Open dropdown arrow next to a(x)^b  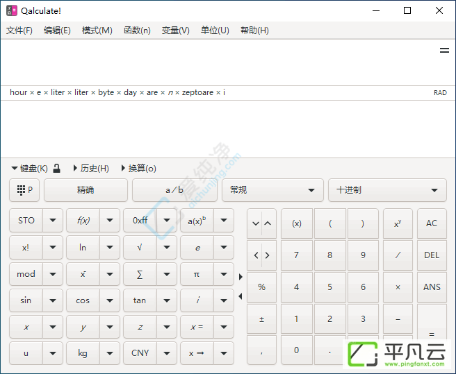(x=224, y=221)
